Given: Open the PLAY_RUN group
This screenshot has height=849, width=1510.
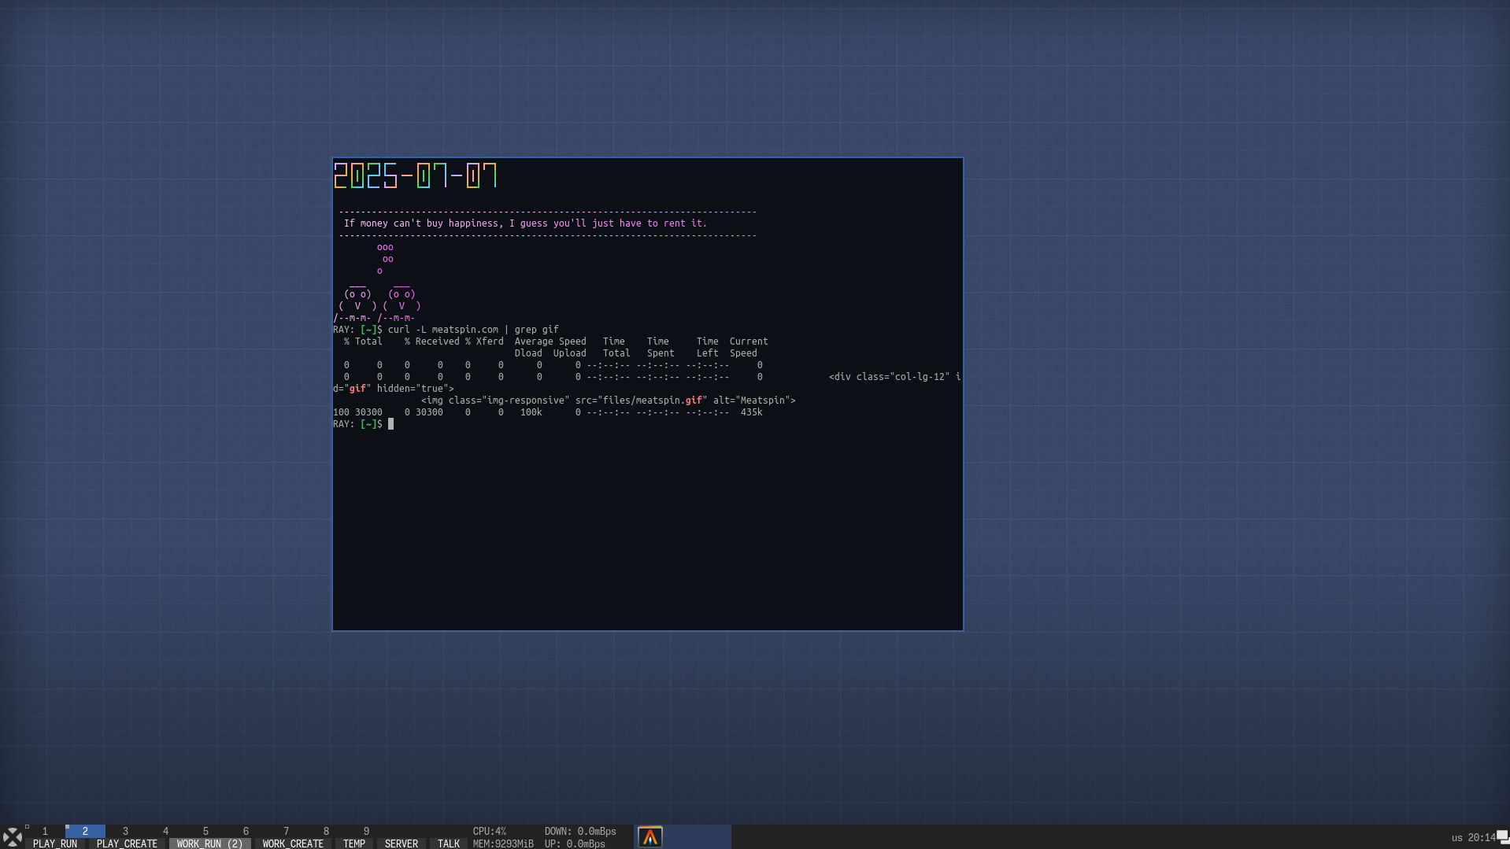Looking at the screenshot, I should tap(55, 843).
